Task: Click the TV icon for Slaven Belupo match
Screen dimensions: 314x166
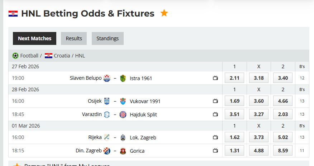Action: point(215,78)
